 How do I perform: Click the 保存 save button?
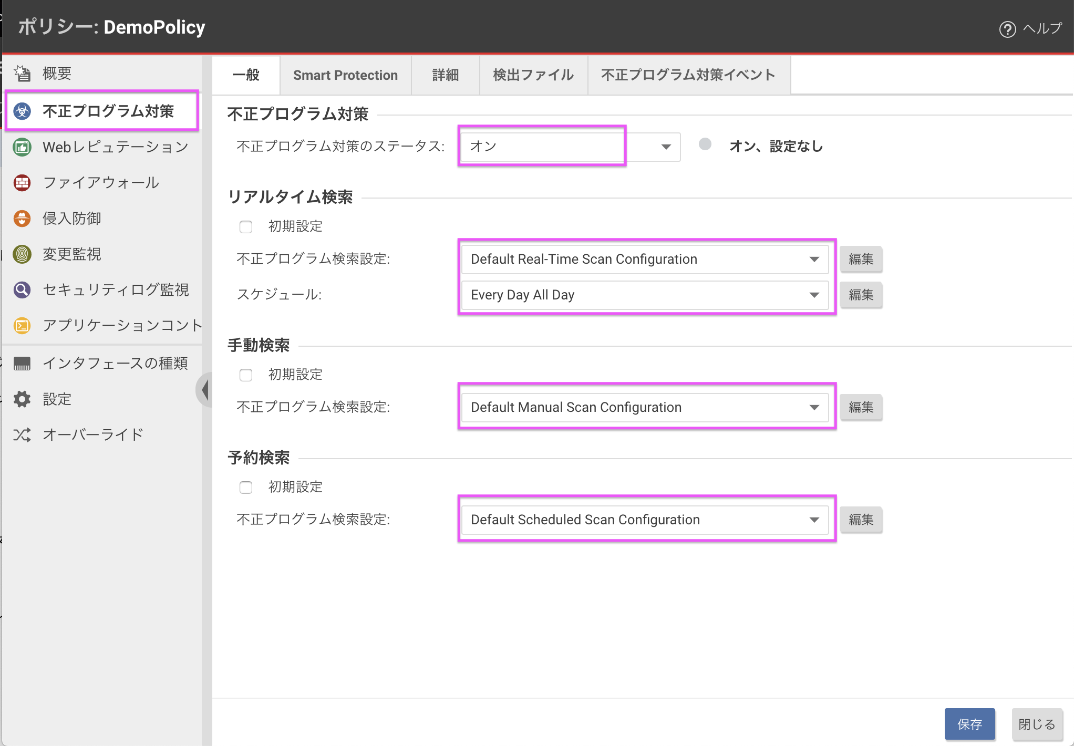click(969, 724)
